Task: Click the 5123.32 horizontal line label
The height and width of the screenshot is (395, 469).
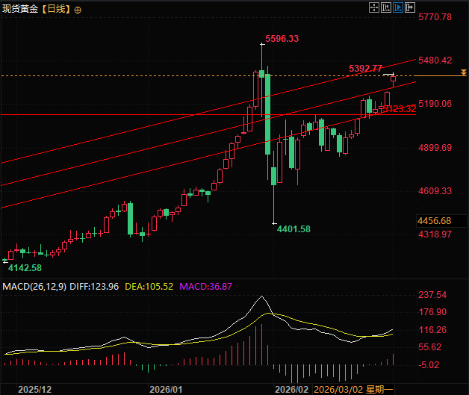Action: (400, 109)
